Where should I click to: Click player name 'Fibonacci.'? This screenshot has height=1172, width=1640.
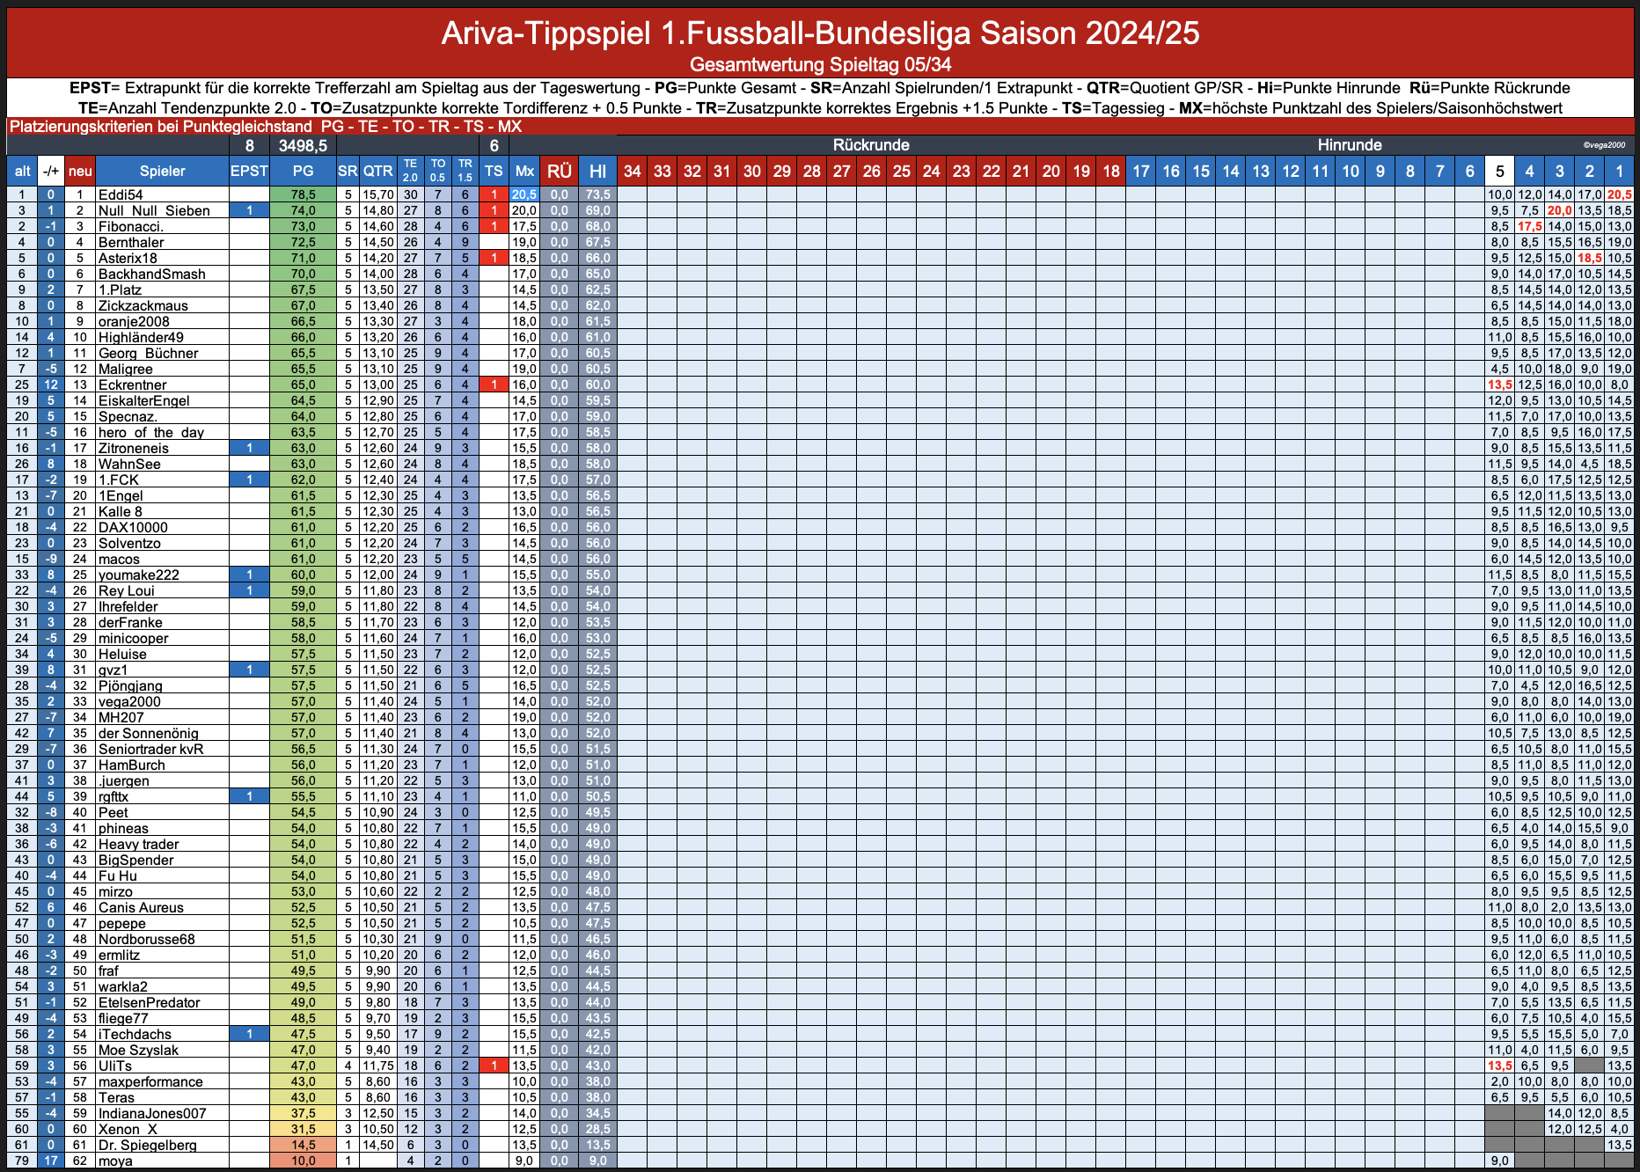click(130, 226)
